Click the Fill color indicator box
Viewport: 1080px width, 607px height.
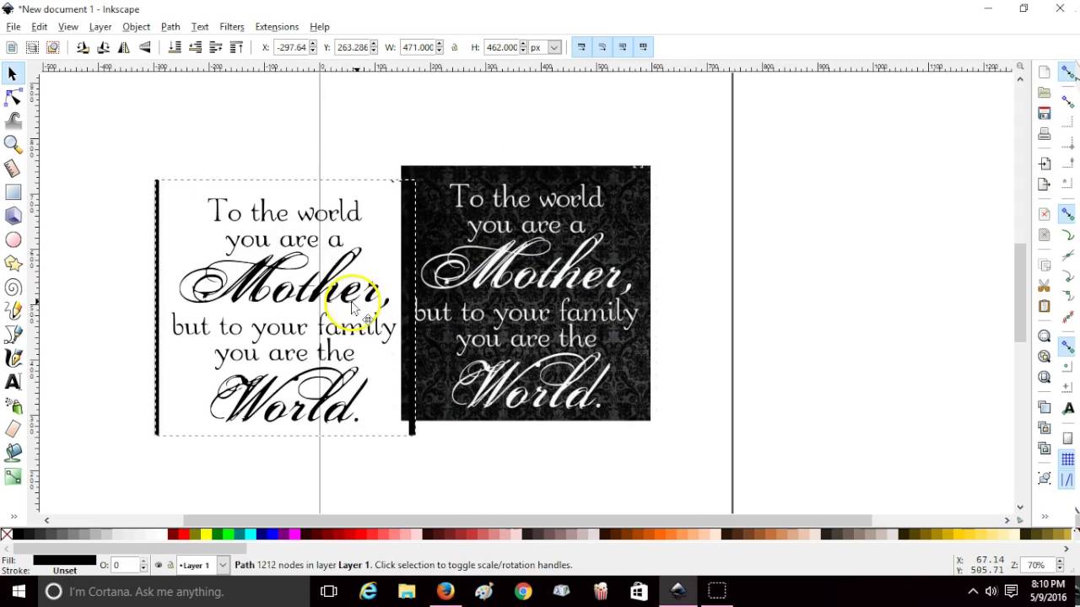(x=64, y=560)
